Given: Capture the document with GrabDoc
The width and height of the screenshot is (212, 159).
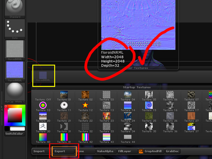Looking at the screenshot, I should pos(173,151).
